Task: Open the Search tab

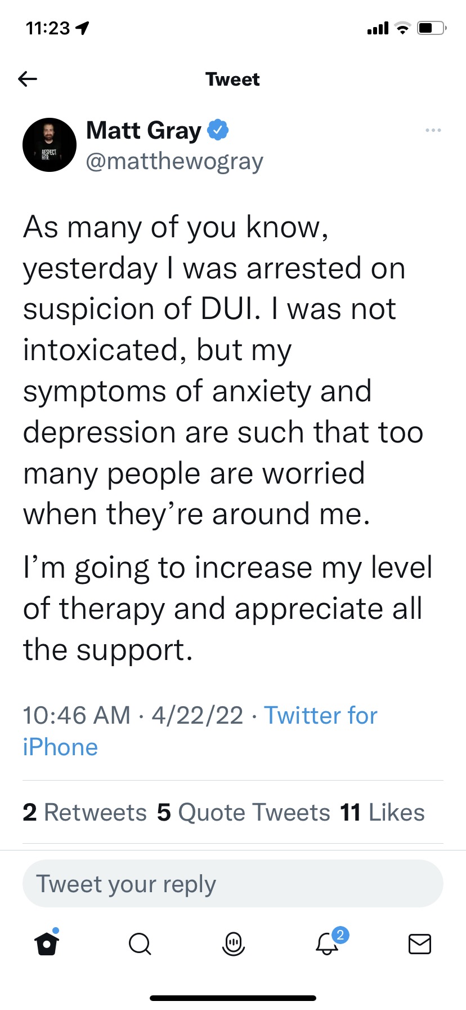Action: click(140, 943)
